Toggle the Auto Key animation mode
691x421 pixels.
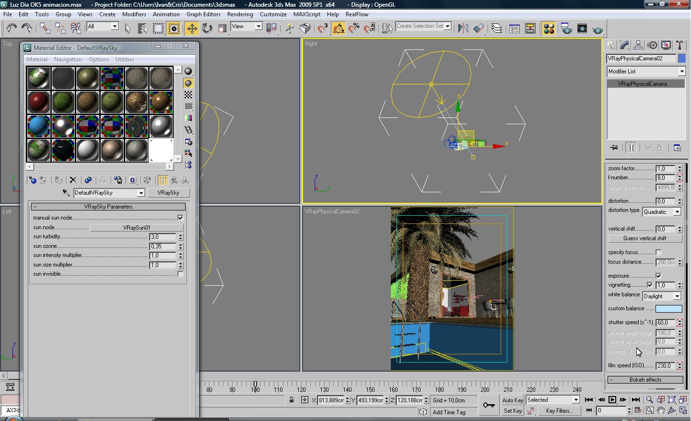[513, 400]
